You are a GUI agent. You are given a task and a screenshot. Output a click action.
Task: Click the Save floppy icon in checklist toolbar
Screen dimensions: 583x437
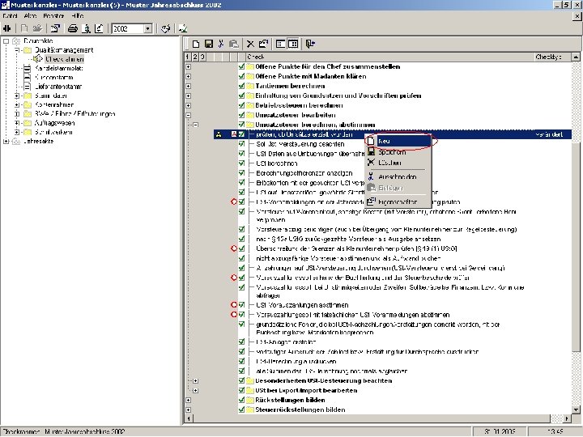(209, 45)
